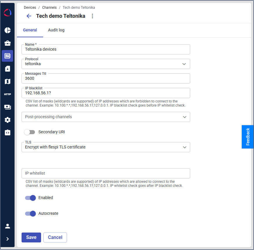
Task: Open the TLS encryption dropdown
Action: pyautogui.click(x=106, y=147)
